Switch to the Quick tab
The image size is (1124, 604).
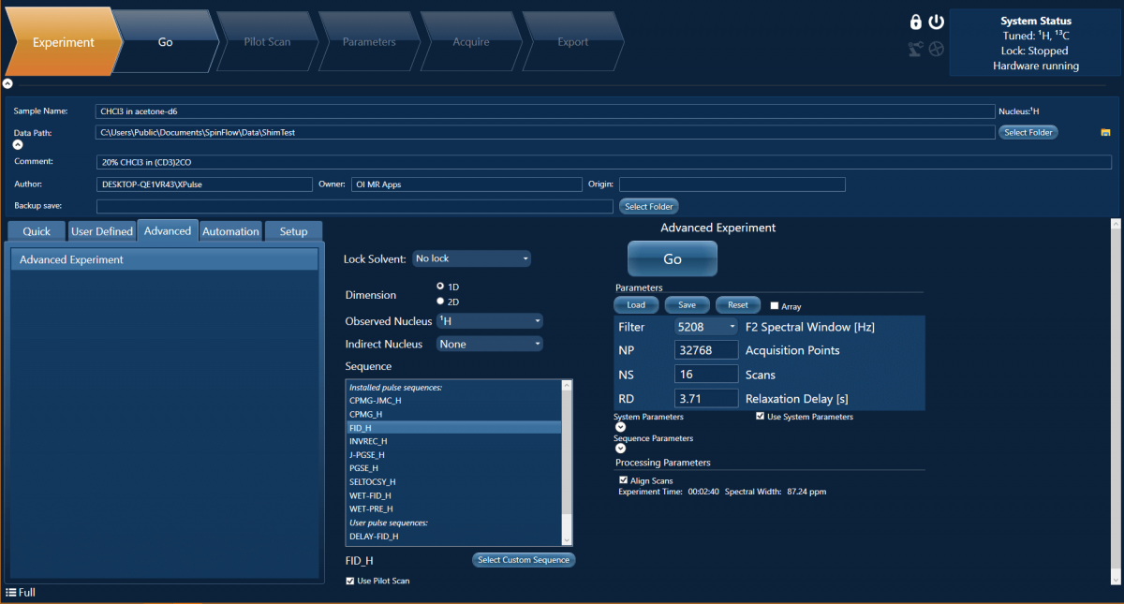tap(37, 231)
